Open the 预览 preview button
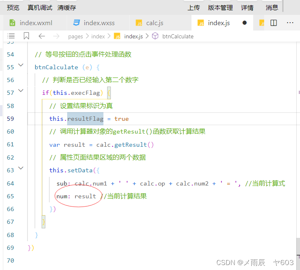This screenshot has width=300, height=270. (x=13, y=8)
